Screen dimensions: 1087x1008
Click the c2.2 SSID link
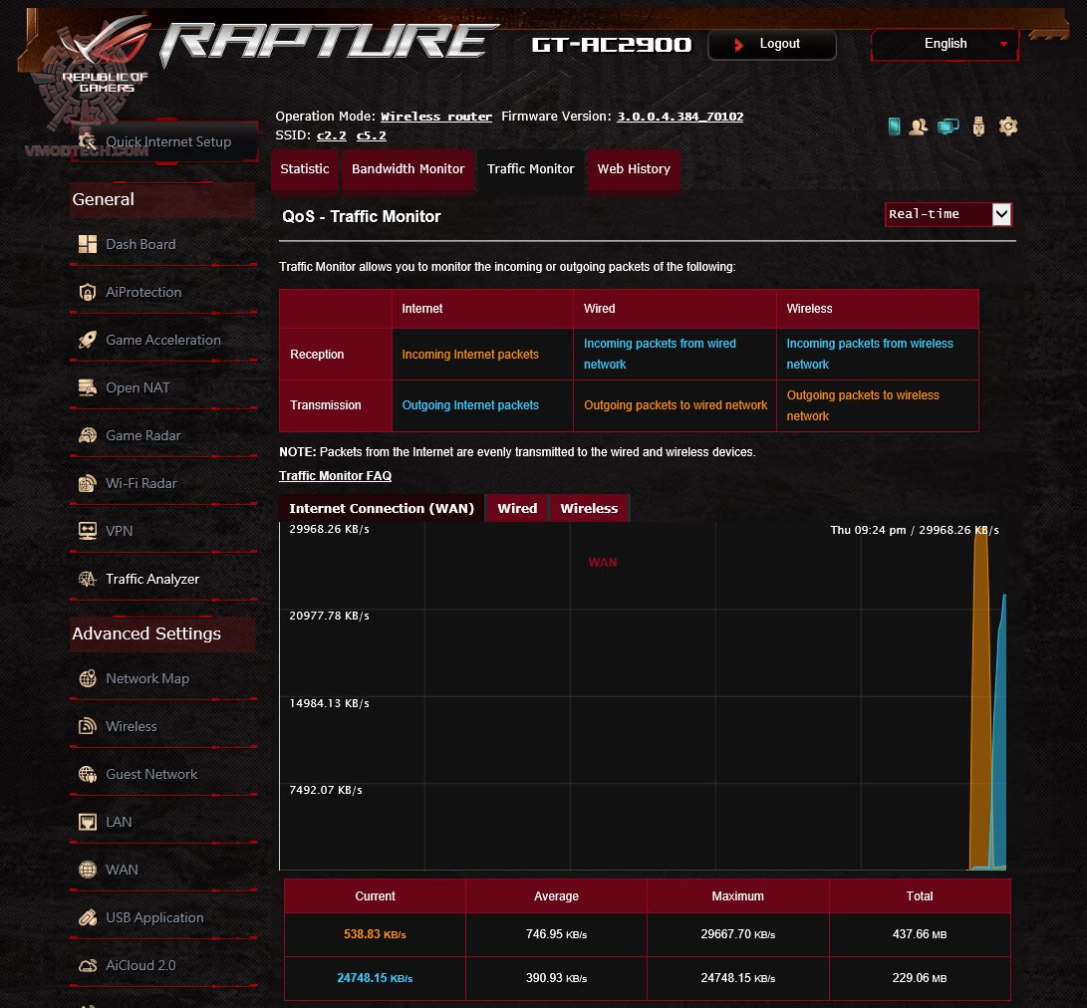point(332,135)
